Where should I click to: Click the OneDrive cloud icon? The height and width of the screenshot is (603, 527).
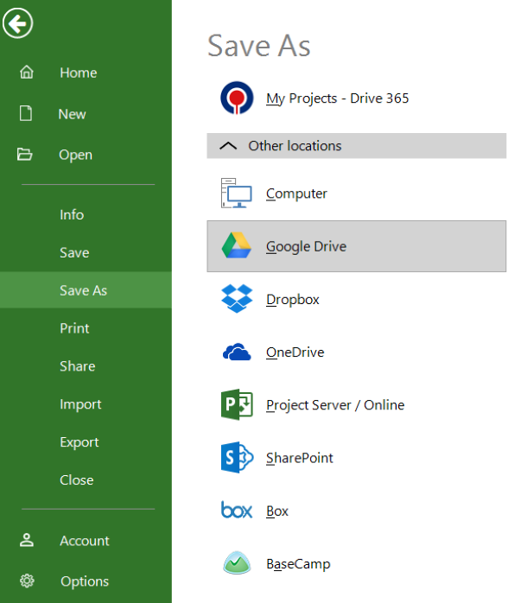point(237,352)
